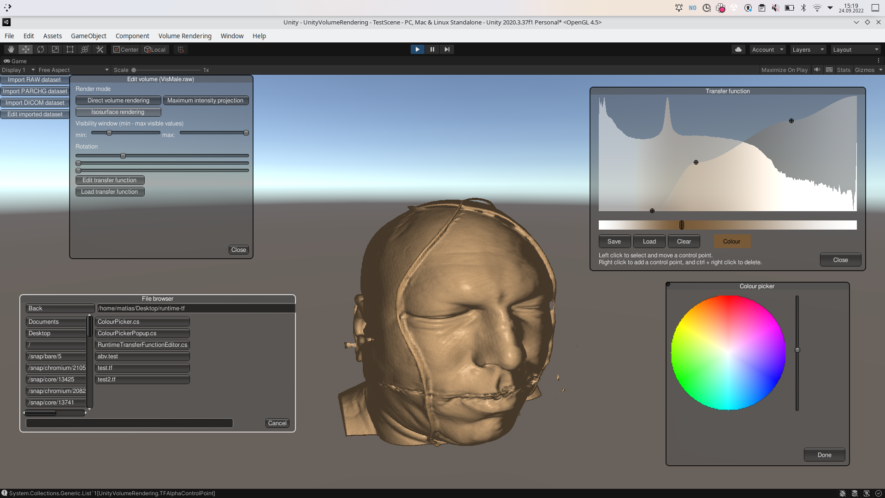Open the GameObject menu
Image resolution: width=885 pixels, height=498 pixels.
88,36
